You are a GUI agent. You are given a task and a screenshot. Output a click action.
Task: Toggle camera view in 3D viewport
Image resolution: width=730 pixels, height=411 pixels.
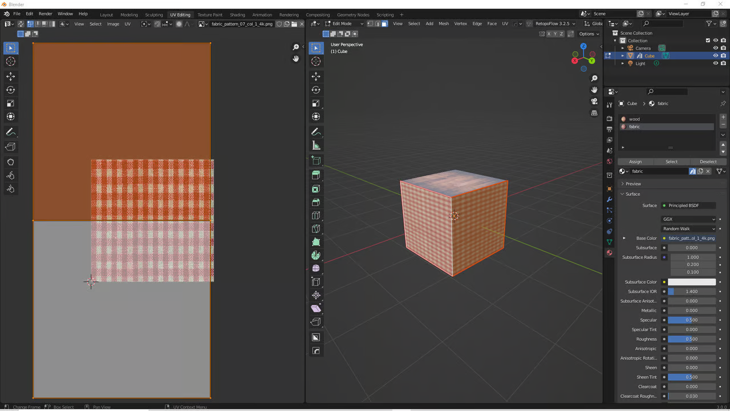[x=594, y=101]
